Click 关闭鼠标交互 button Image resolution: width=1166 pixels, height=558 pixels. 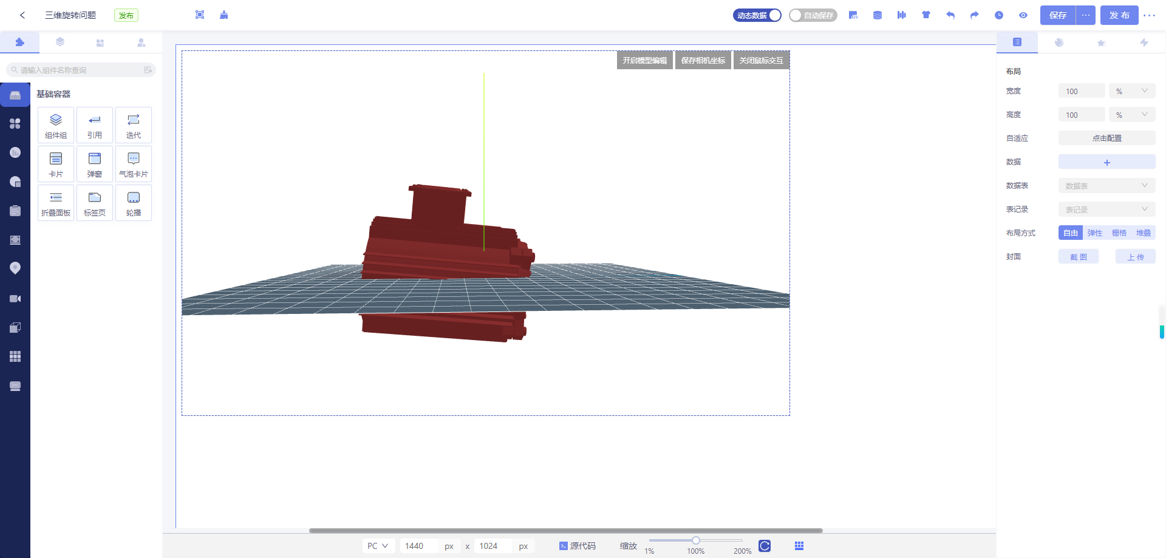(762, 60)
